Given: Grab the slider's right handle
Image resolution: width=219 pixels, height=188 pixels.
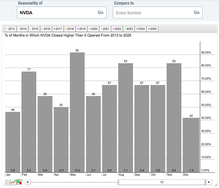Looking at the screenshot, I should tap(205, 182).
